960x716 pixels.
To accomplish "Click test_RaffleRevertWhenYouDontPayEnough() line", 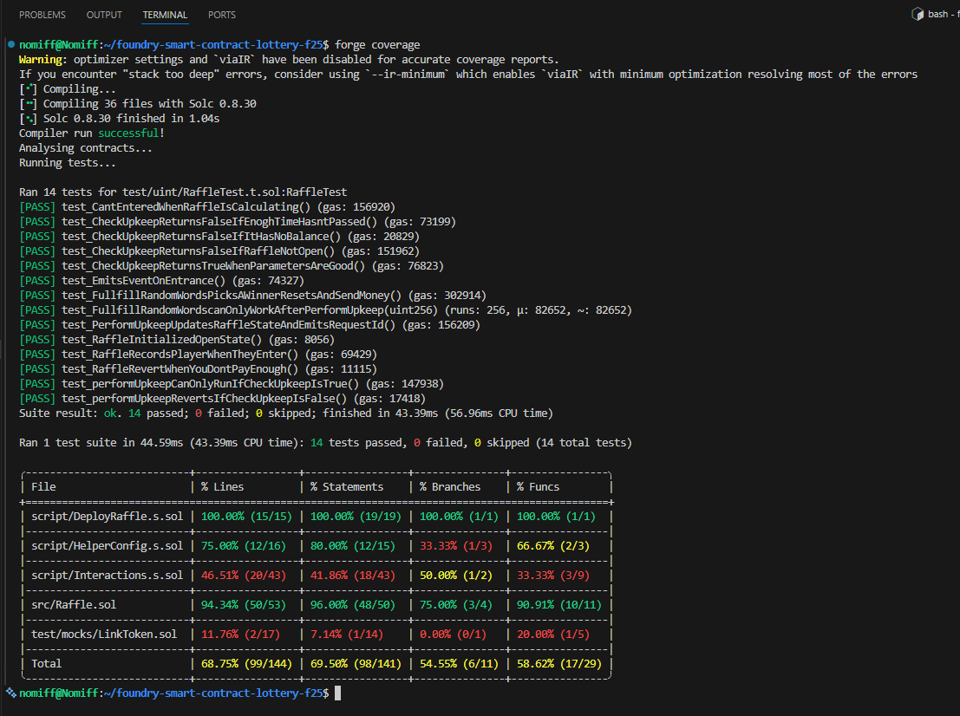I will click(x=198, y=368).
